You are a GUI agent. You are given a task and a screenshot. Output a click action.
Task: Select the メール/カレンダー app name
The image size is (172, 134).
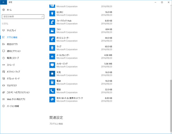[x=63, y=55]
